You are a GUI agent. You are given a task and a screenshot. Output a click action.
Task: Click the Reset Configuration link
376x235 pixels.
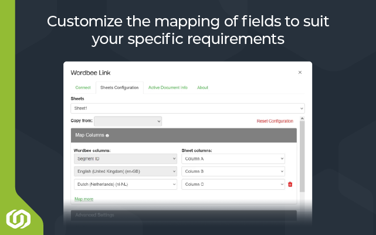pyautogui.click(x=275, y=121)
